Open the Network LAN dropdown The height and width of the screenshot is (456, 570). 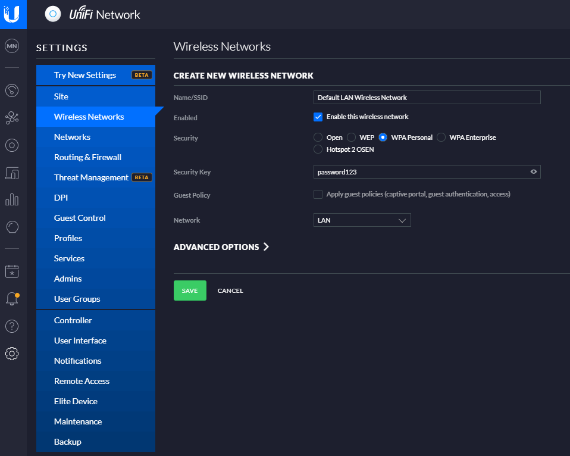tap(362, 220)
